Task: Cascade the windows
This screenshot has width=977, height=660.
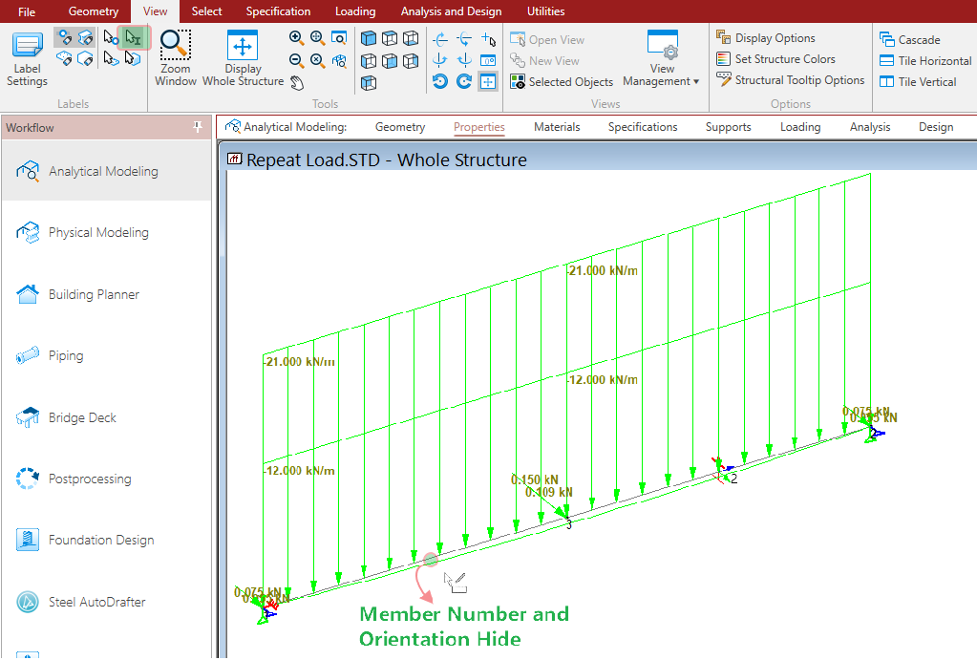Action: tap(910, 40)
